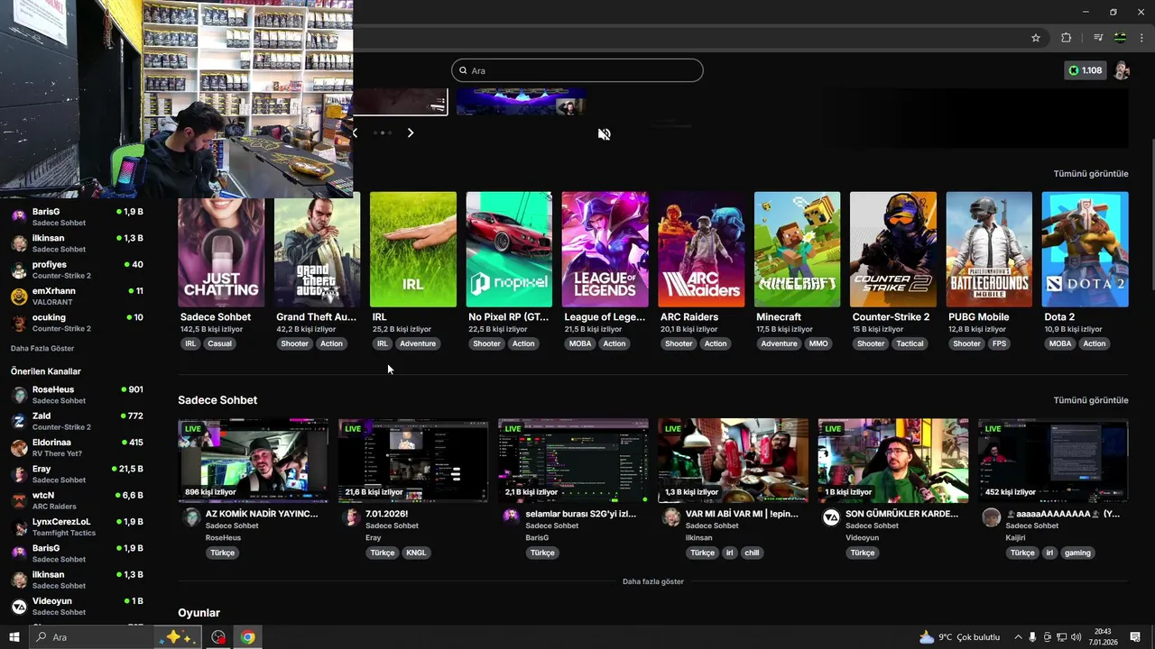Open Windows notification center icon
Screen dimensions: 1155x649
coord(1135,637)
